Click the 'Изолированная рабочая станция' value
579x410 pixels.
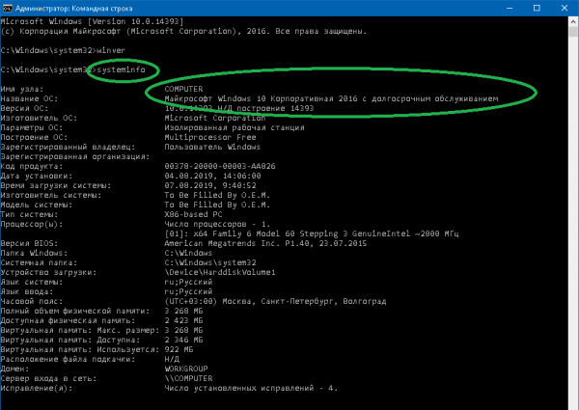234,127
